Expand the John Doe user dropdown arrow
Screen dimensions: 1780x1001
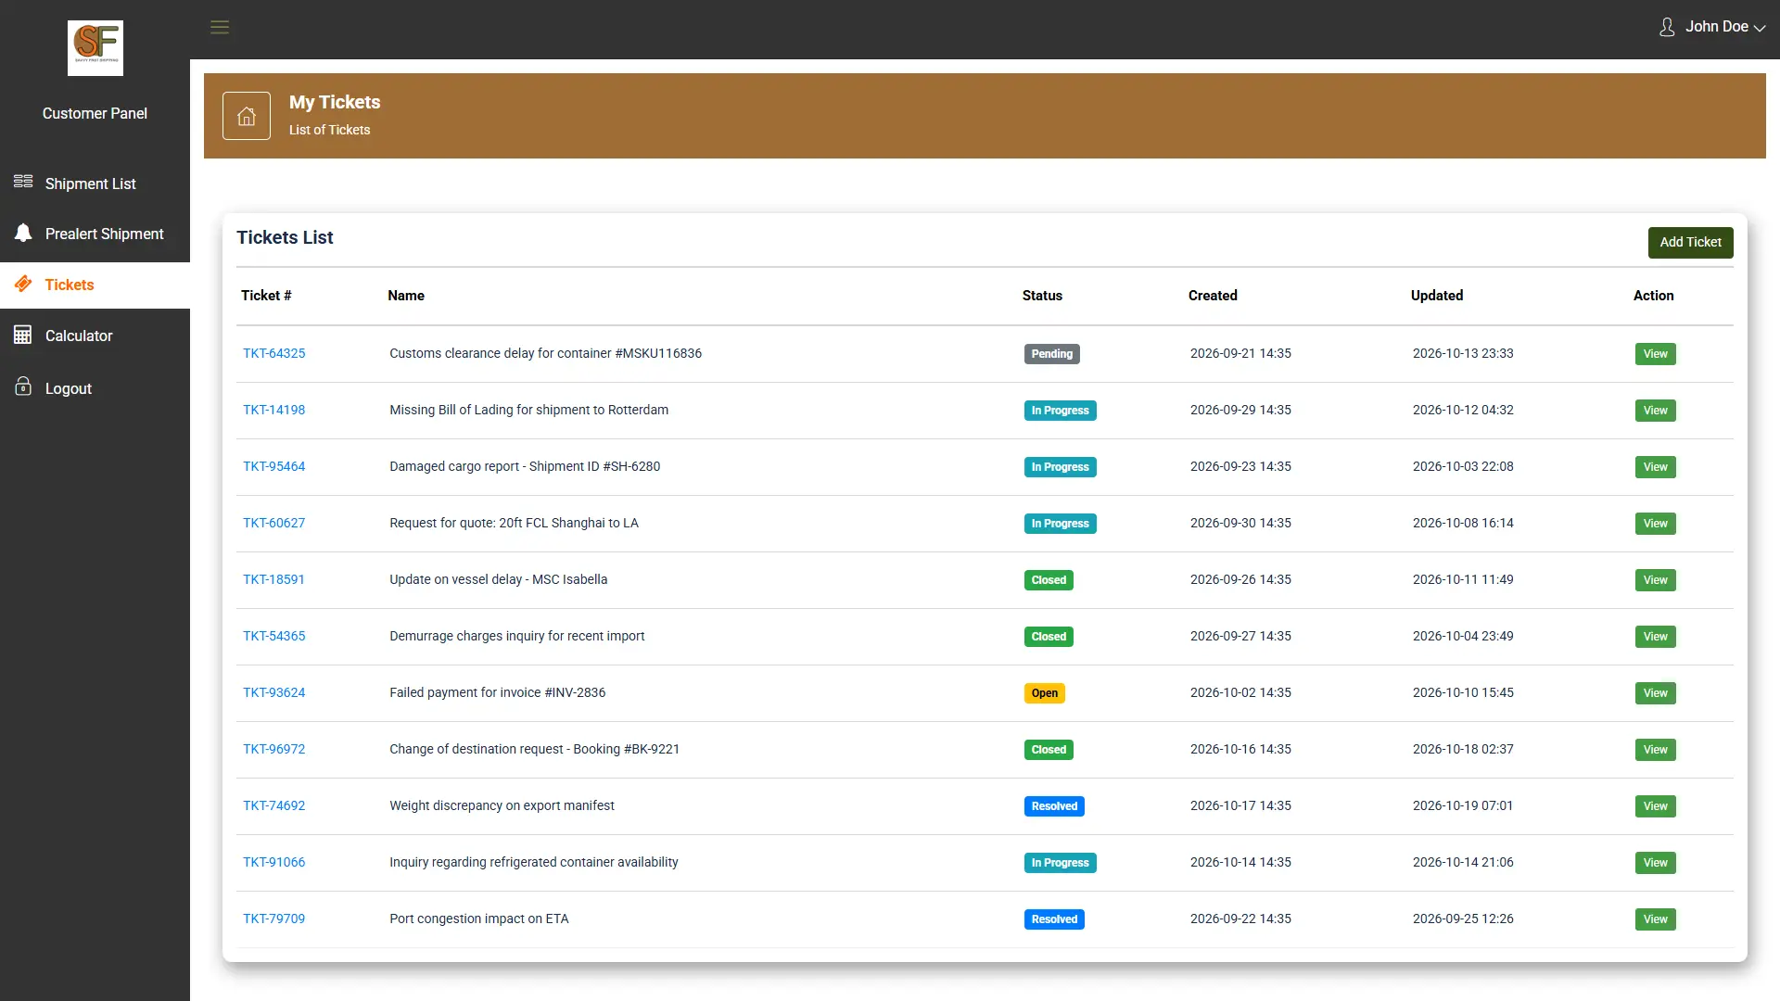coord(1760,29)
